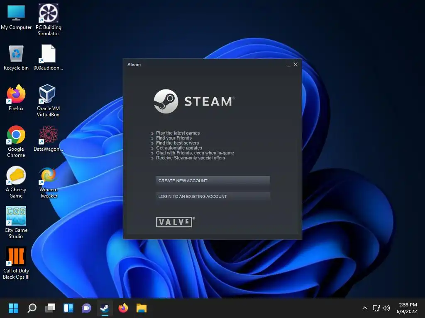Screen dimensions: 425x318
Task: Open the Widgets panel in taskbar
Action: 68,308
